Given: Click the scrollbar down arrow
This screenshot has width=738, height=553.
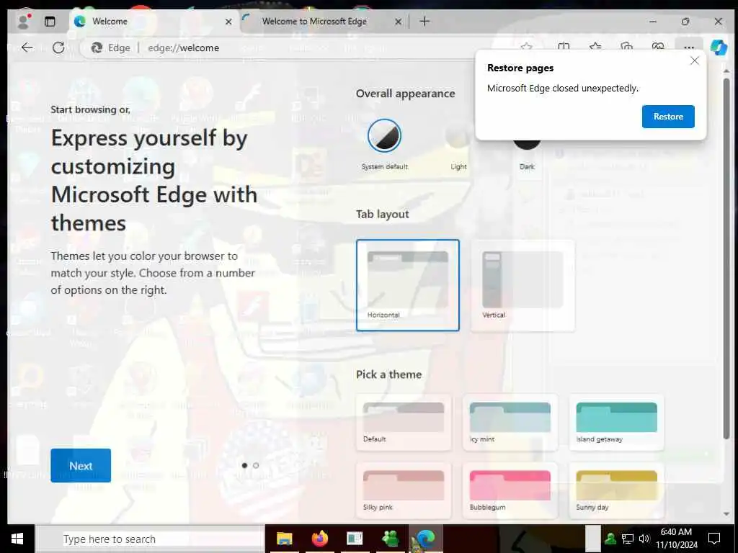Looking at the screenshot, I should pyautogui.click(x=726, y=514).
